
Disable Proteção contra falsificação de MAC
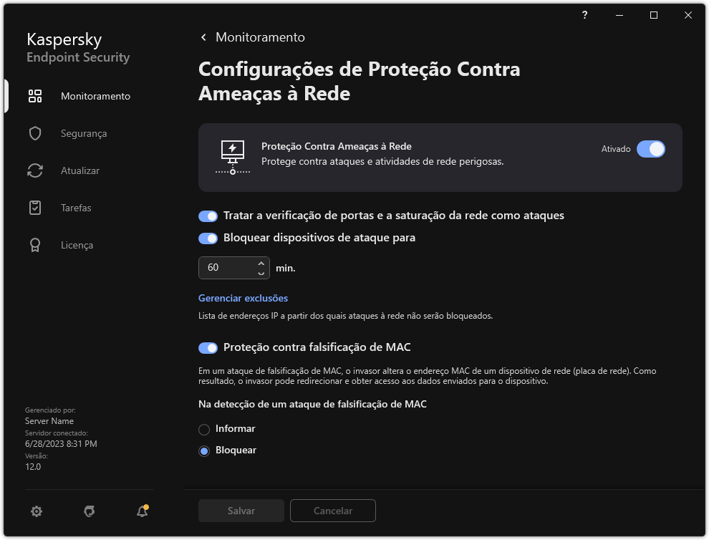(208, 347)
